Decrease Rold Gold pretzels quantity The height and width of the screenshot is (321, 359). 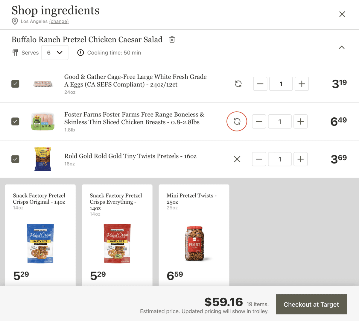coord(259,159)
